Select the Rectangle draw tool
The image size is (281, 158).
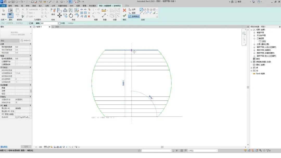tap(144, 10)
